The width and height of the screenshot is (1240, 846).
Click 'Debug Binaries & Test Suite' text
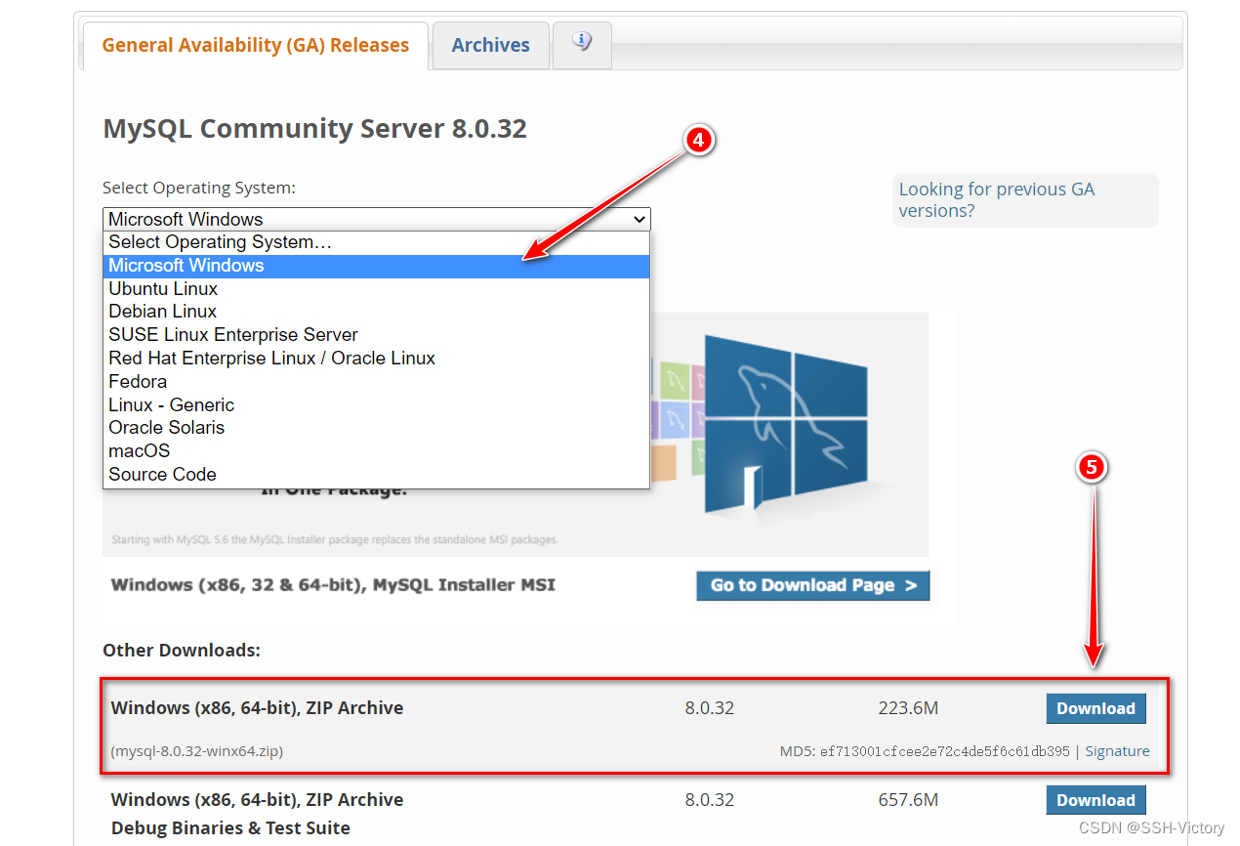[230, 827]
